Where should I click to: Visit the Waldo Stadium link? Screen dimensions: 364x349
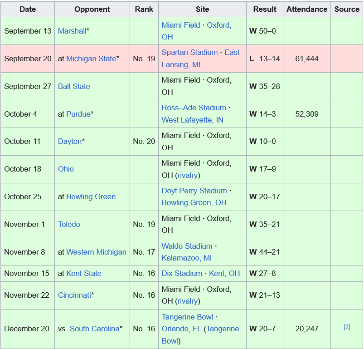click(187, 246)
